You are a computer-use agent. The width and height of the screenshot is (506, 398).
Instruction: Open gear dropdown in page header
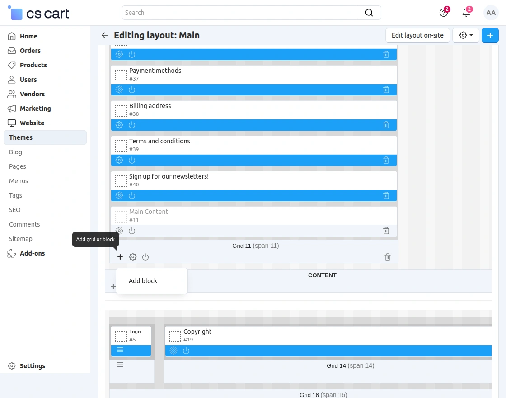[x=466, y=35]
